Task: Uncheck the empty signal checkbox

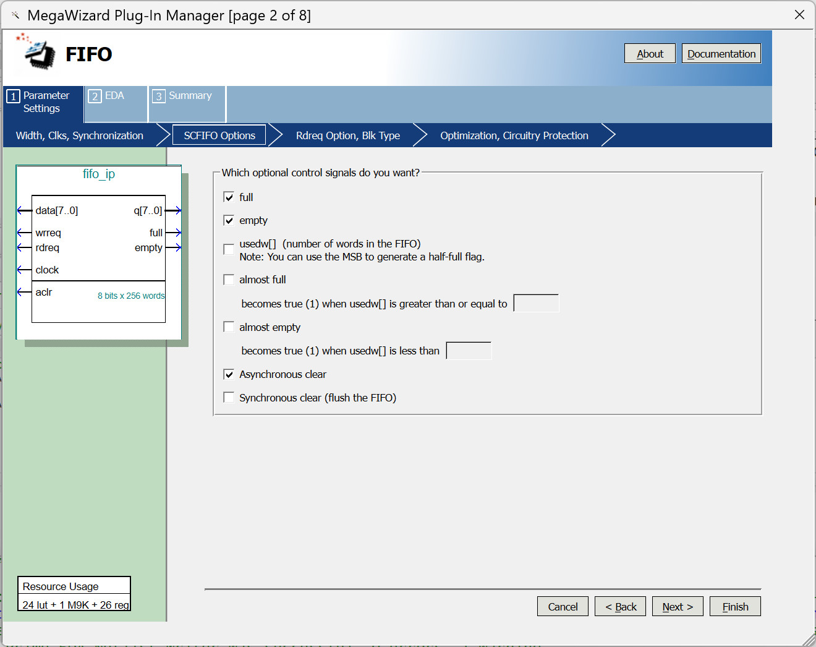Action: [229, 221]
